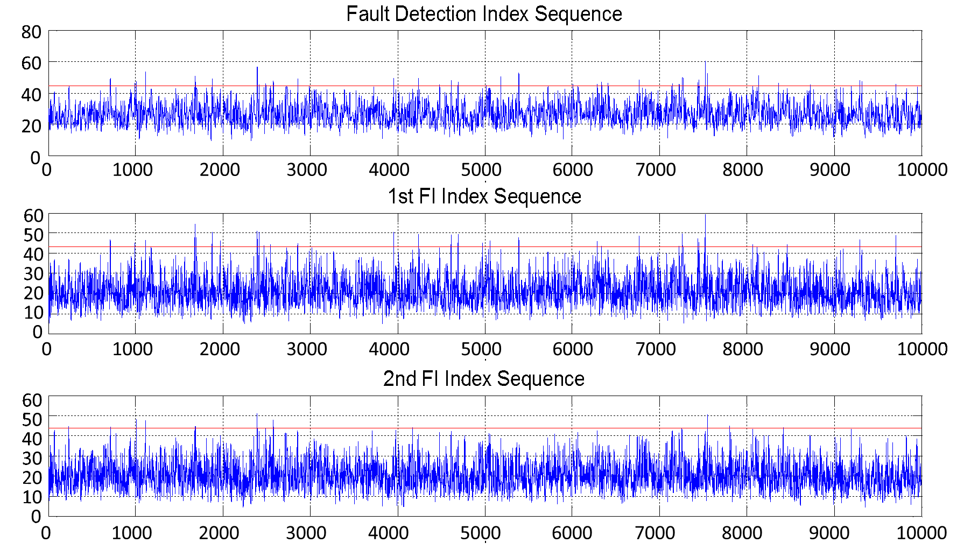Click the 1000 x-axis label on top plot

point(132,170)
